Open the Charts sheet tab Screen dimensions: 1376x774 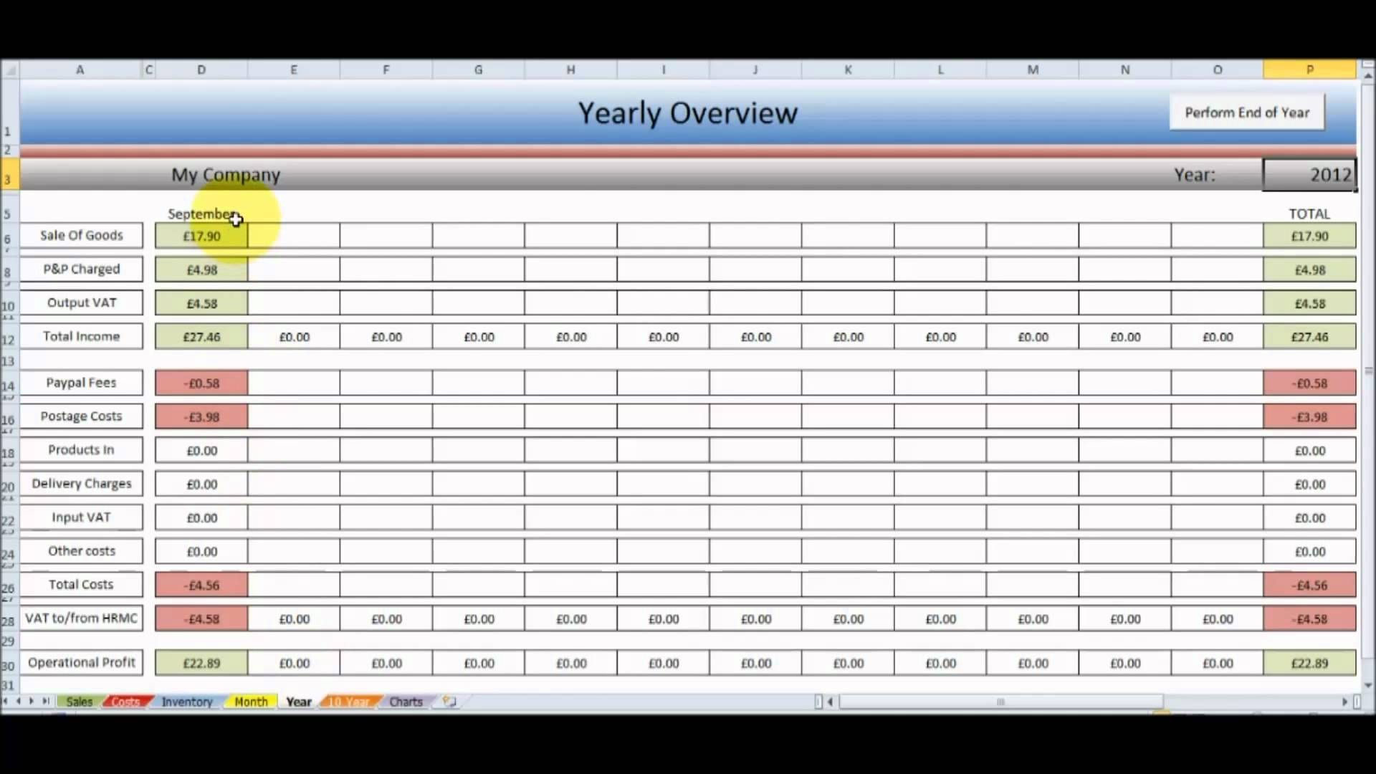[x=406, y=701]
